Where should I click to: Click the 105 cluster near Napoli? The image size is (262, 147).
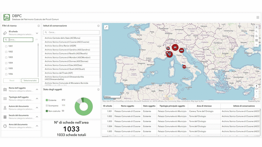tap(184, 67)
